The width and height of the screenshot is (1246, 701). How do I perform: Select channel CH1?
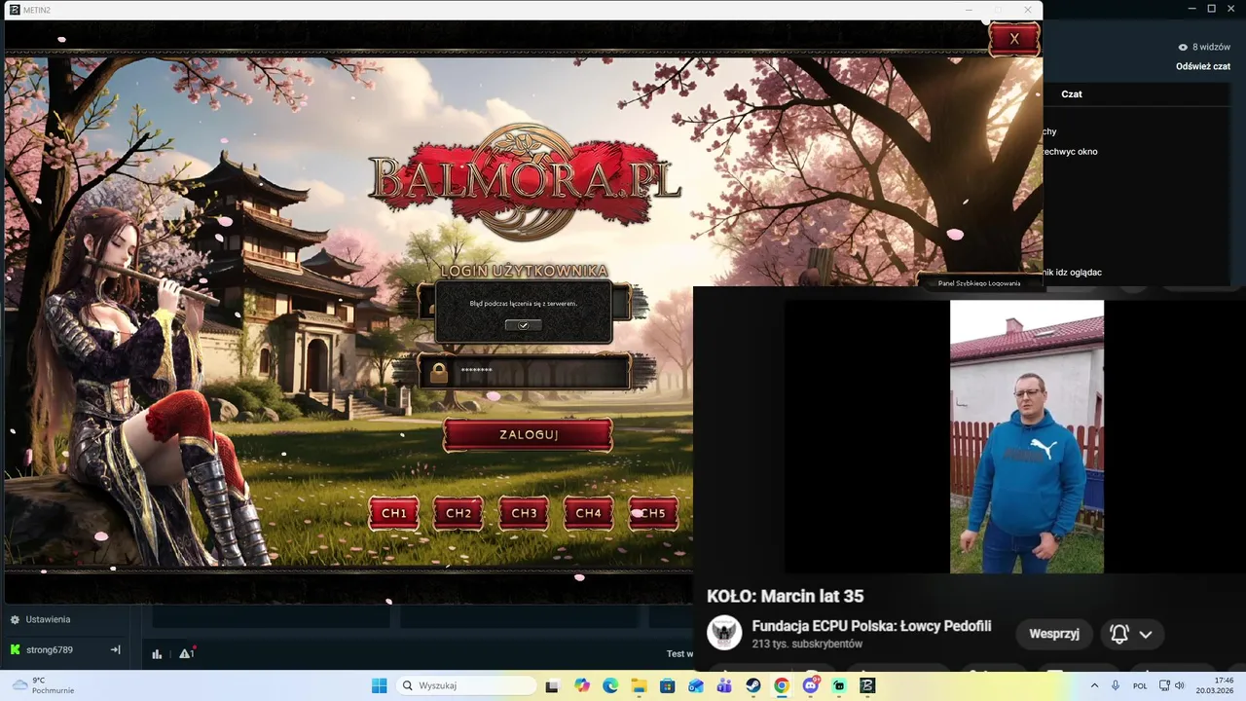(x=394, y=513)
